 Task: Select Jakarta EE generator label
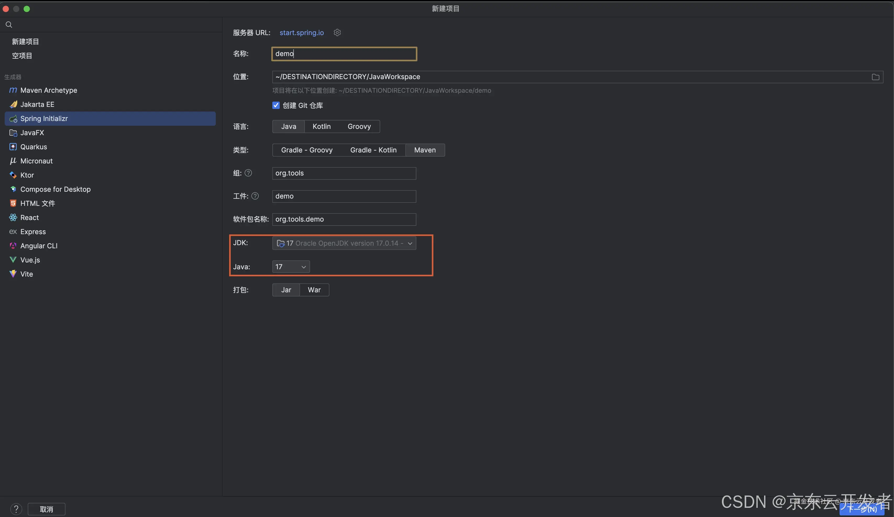point(37,104)
